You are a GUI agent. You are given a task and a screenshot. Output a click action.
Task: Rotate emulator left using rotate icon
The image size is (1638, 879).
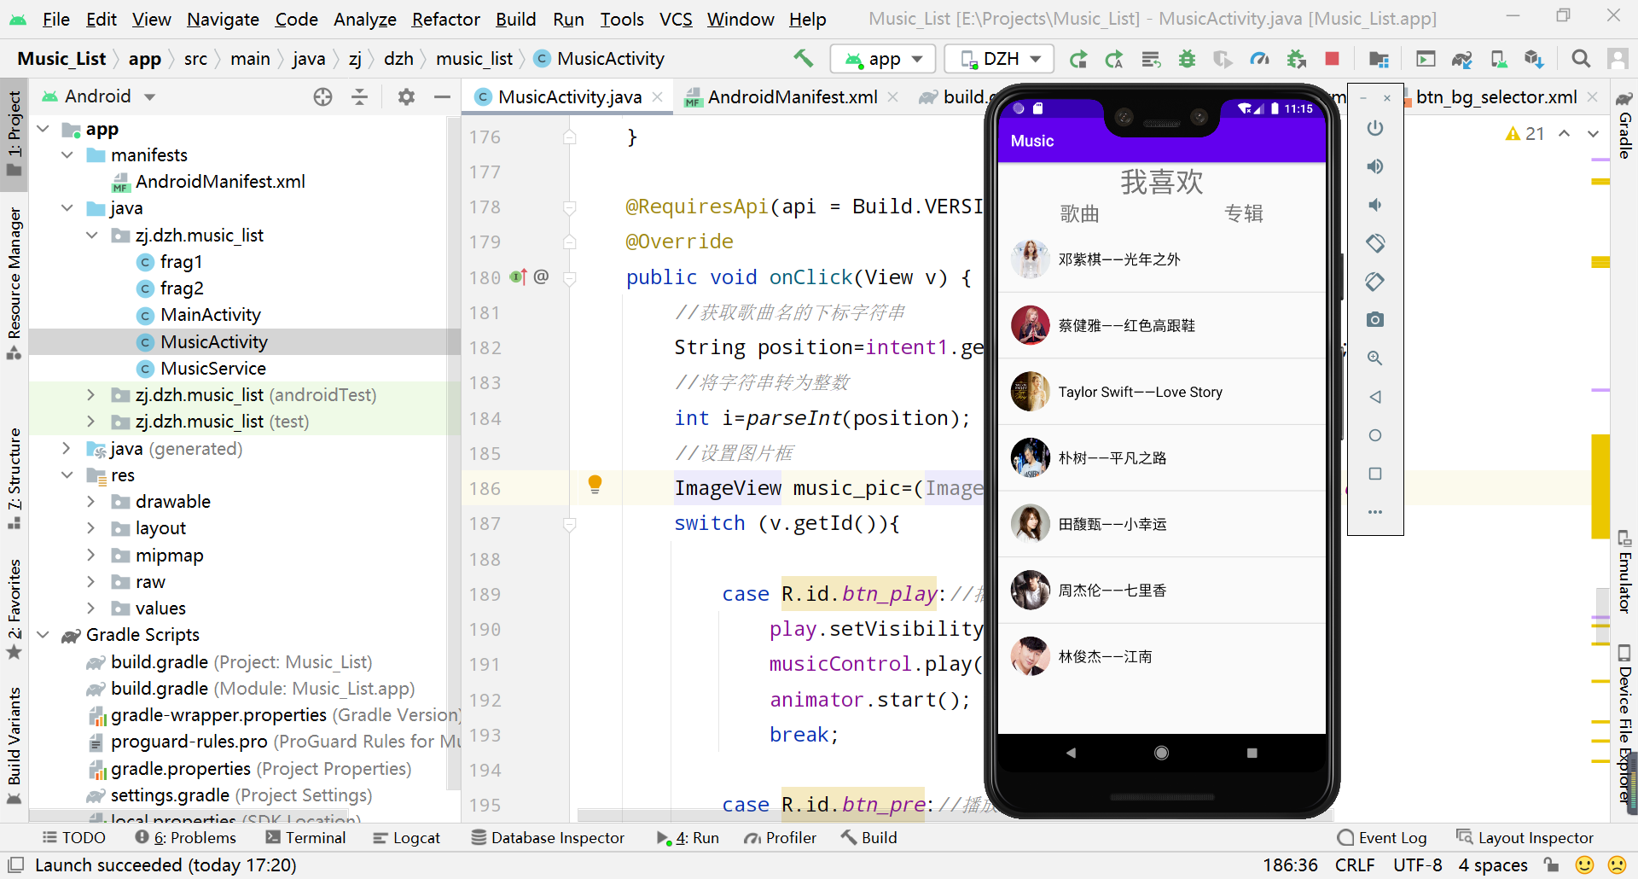1374,243
